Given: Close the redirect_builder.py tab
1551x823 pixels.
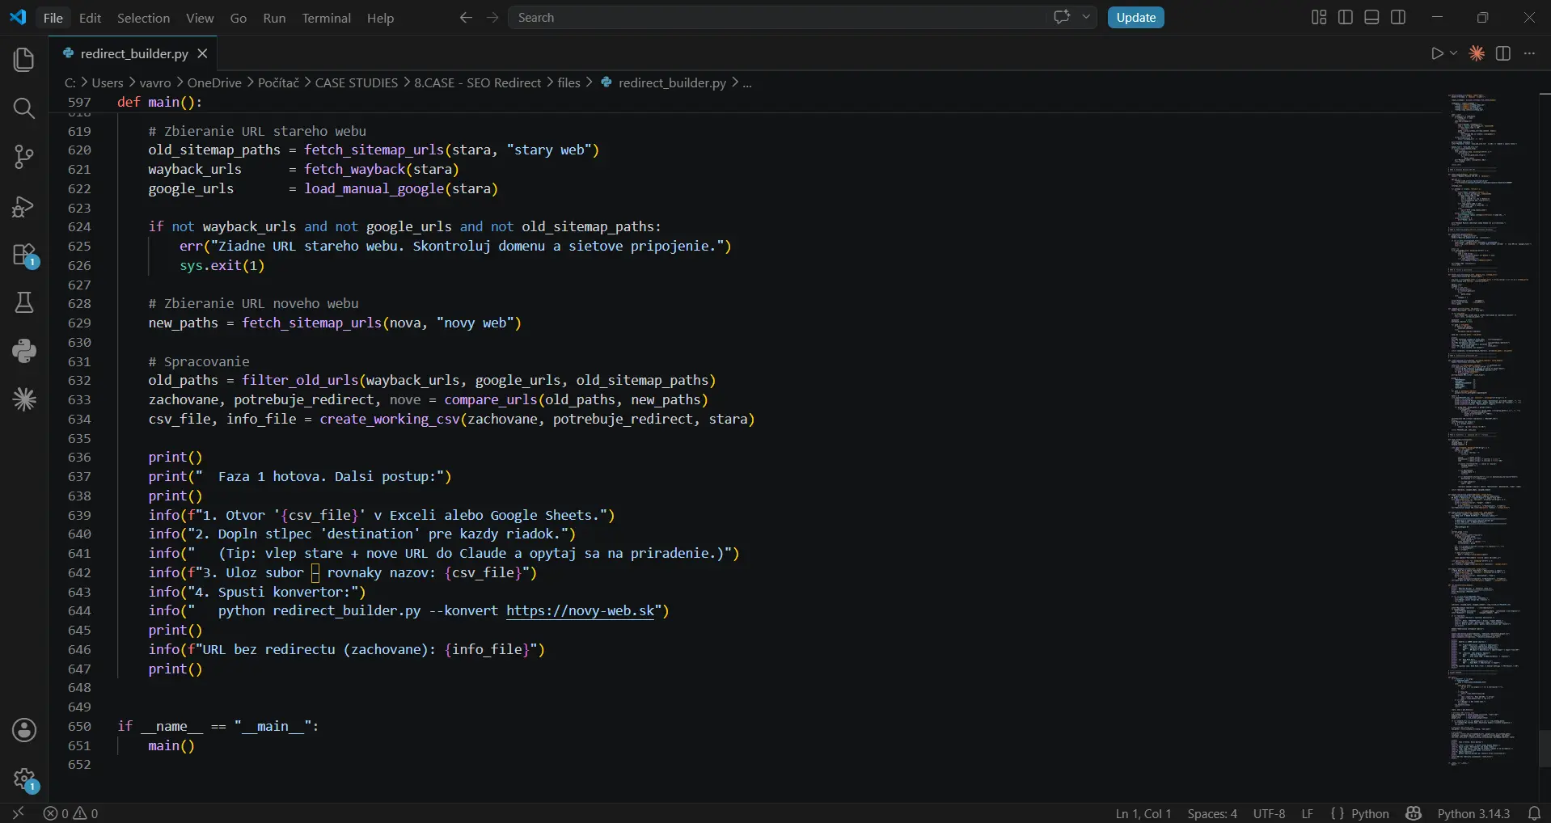Looking at the screenshot, I should pos(202,53).
